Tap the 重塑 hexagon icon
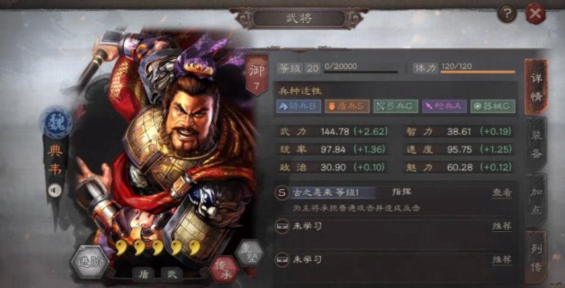 click(249, 254)
